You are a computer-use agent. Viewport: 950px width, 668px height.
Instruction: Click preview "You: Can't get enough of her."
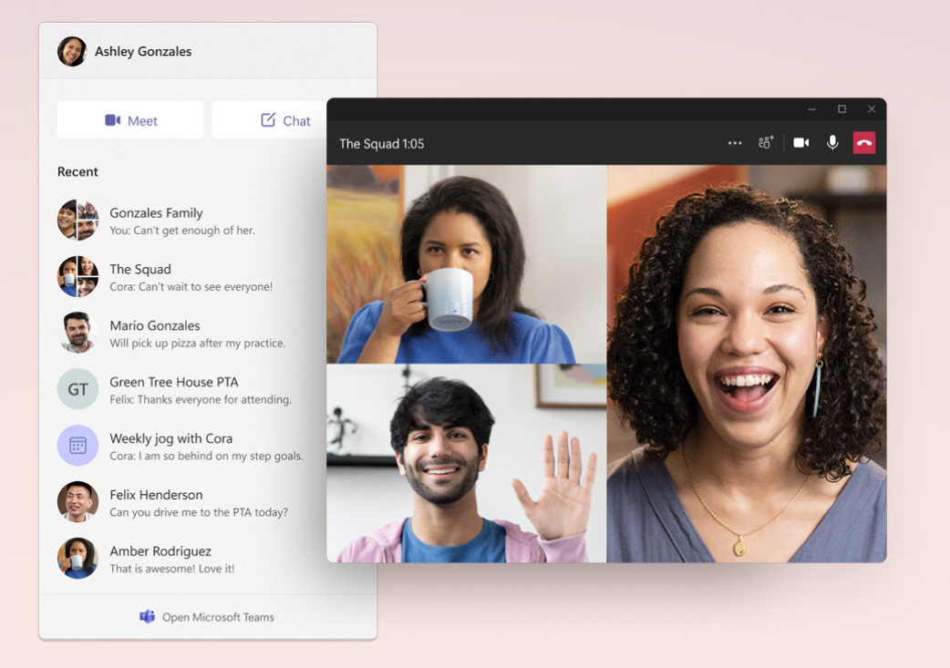click(182, 231)
